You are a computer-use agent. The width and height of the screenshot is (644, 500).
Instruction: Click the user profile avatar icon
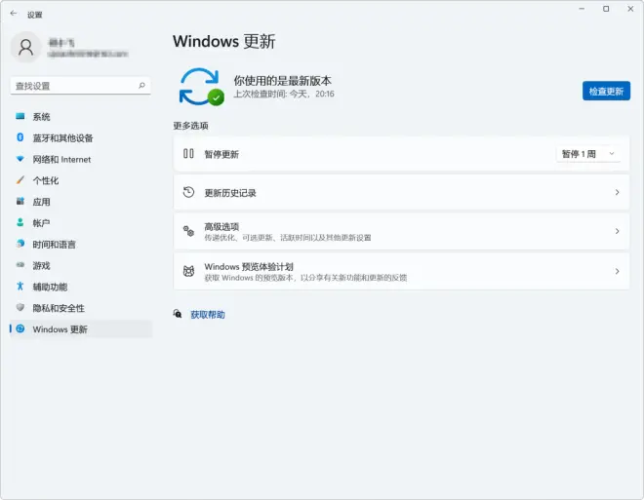coord(26,47)
